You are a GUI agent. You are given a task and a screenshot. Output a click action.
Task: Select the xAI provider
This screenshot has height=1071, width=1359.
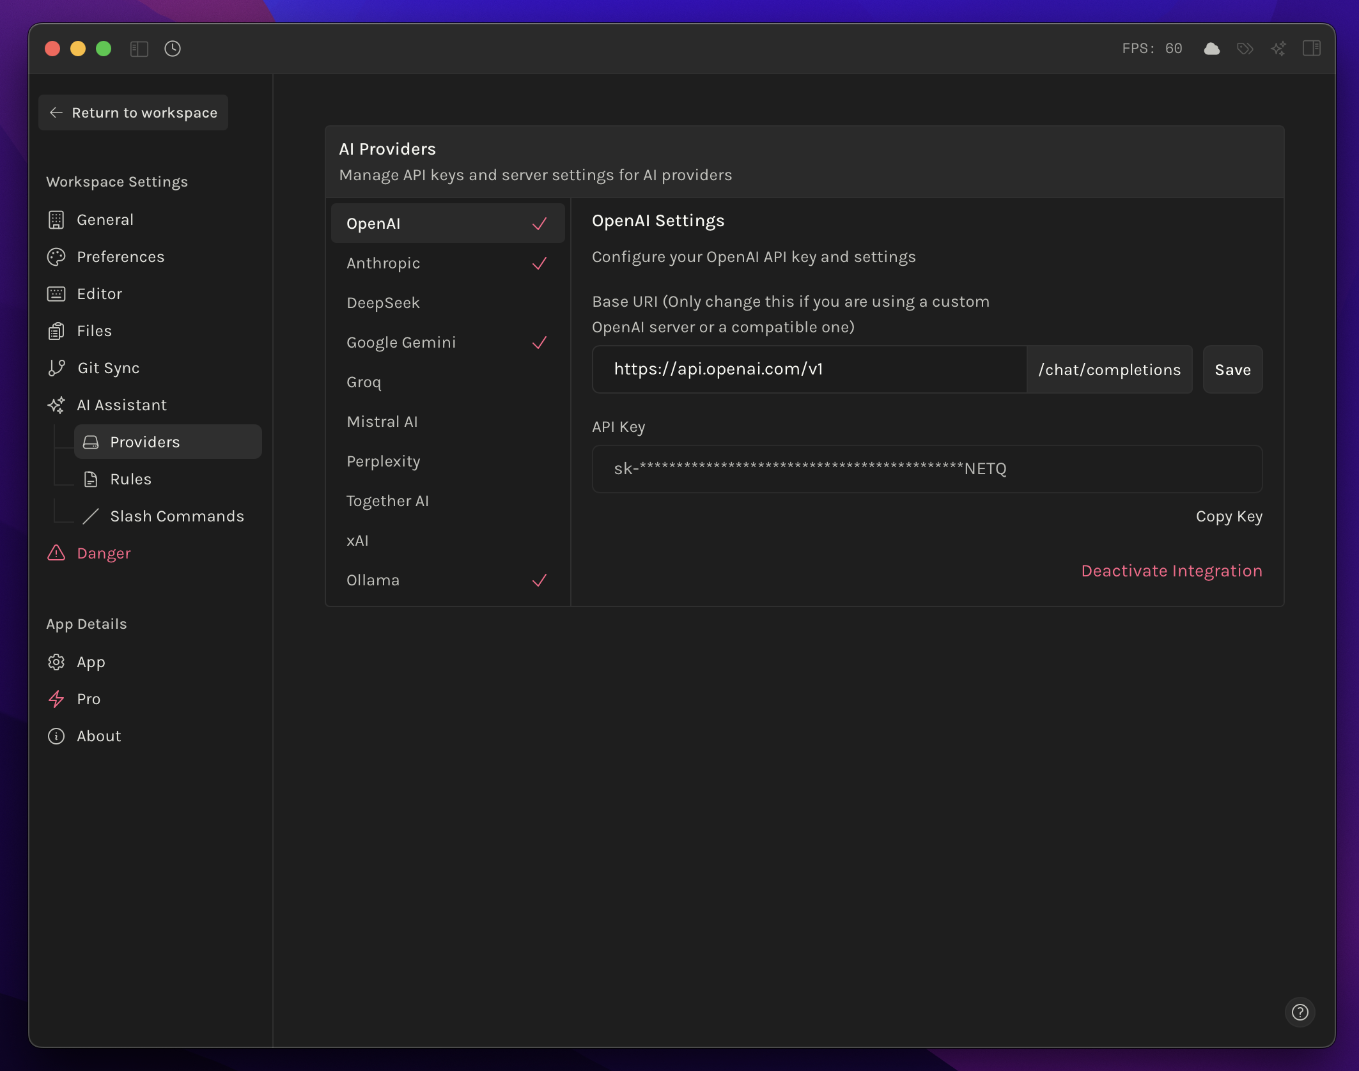coord(447,541)
